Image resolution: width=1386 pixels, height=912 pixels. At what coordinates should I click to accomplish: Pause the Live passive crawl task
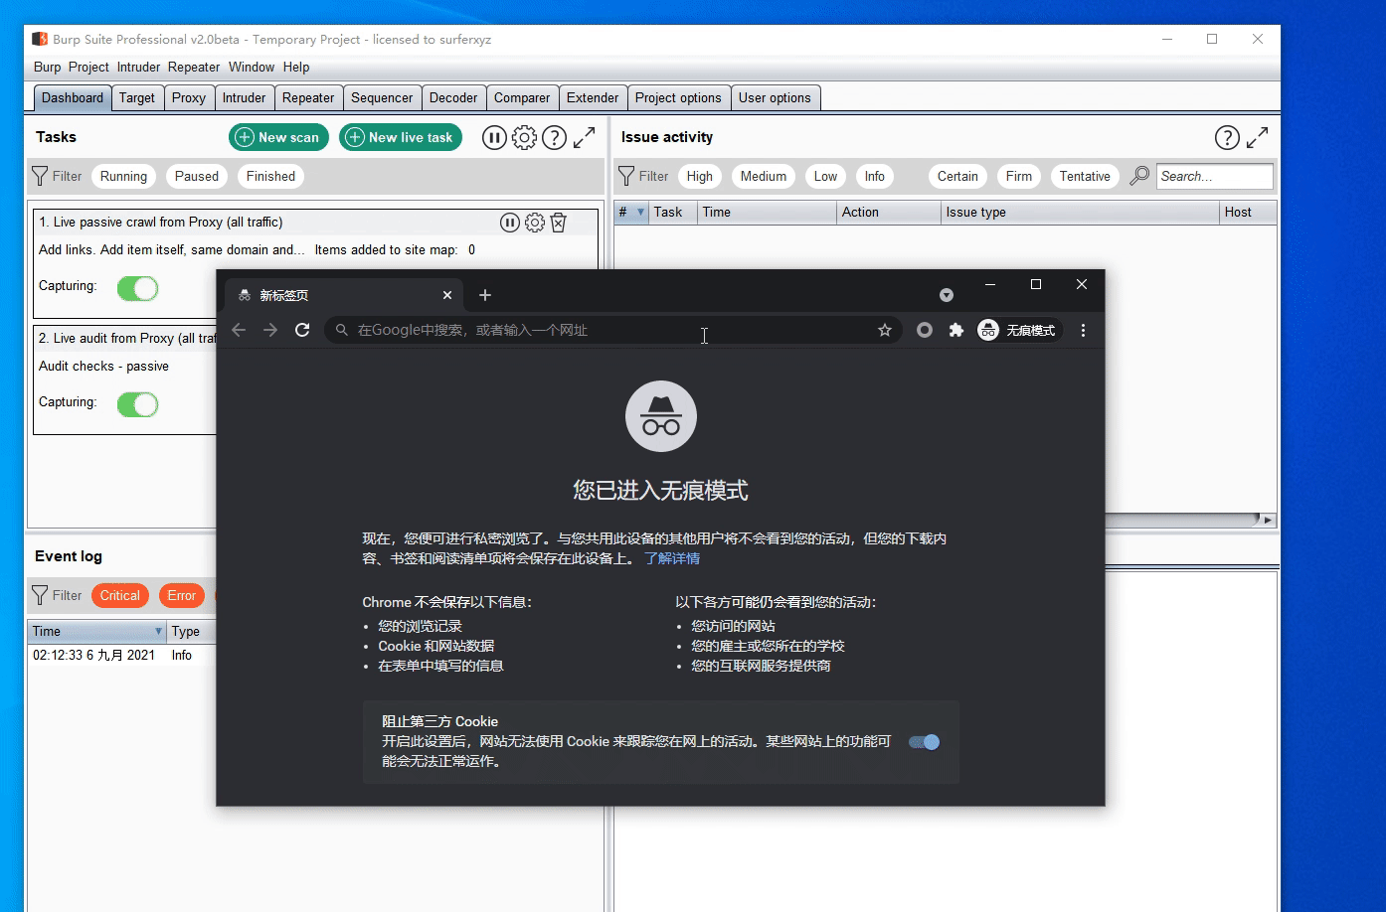pyautogui.click(x=509, y=223)
